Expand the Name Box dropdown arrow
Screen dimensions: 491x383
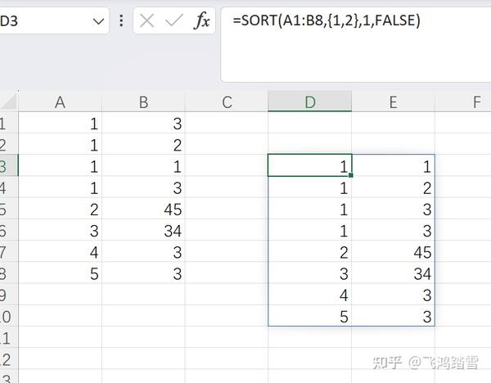[x=99, y=21]
